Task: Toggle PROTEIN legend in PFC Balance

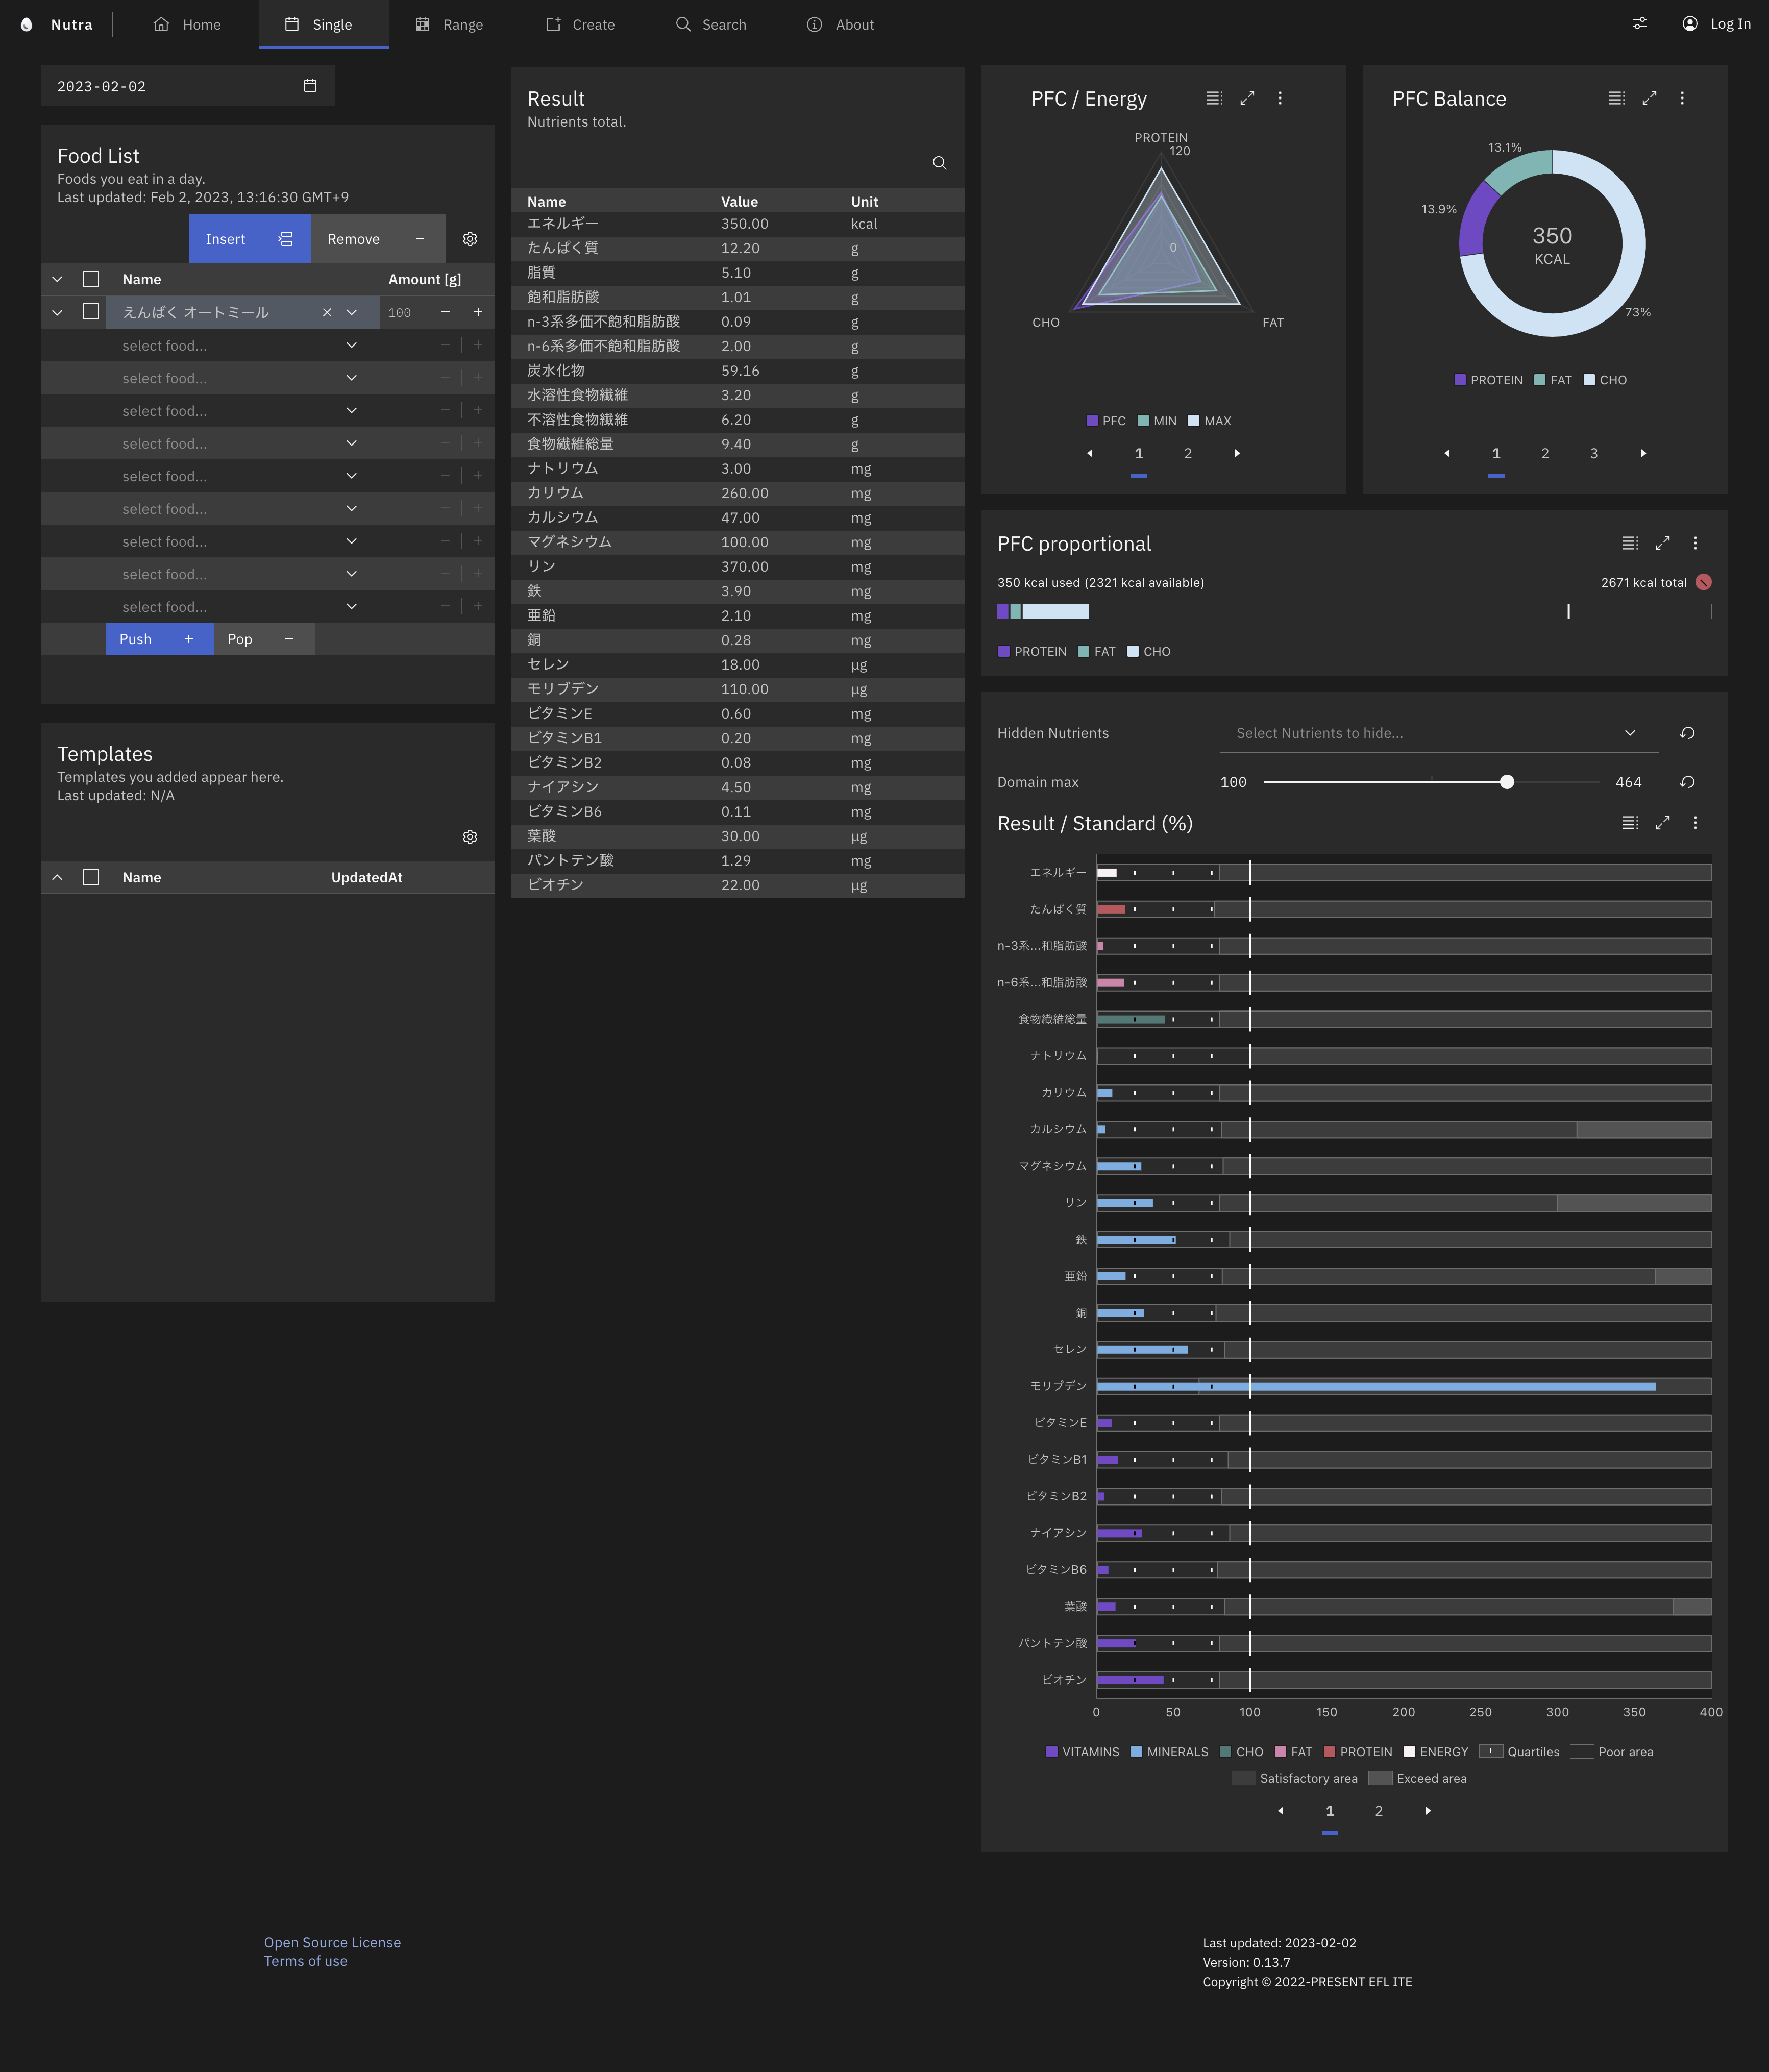Action: tap(1488, 380)
